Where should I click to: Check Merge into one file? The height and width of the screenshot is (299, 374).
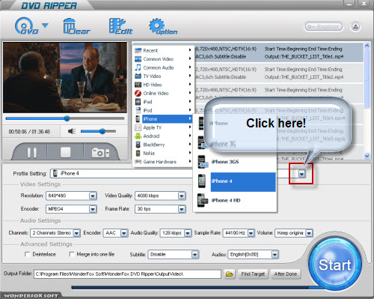click(72, 254)
